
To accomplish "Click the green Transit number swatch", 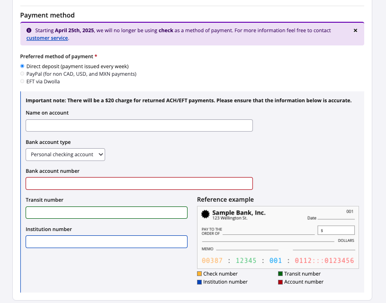I will (280, 274).
